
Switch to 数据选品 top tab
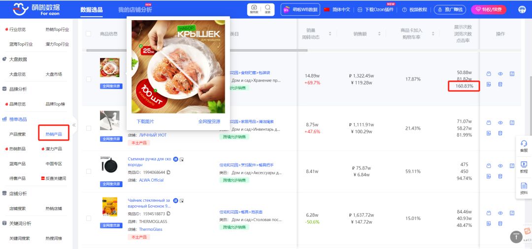click(x=92, y=9)
